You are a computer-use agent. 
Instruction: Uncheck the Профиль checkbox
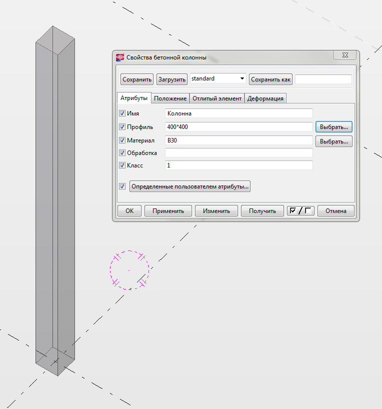tap(122, 127)
